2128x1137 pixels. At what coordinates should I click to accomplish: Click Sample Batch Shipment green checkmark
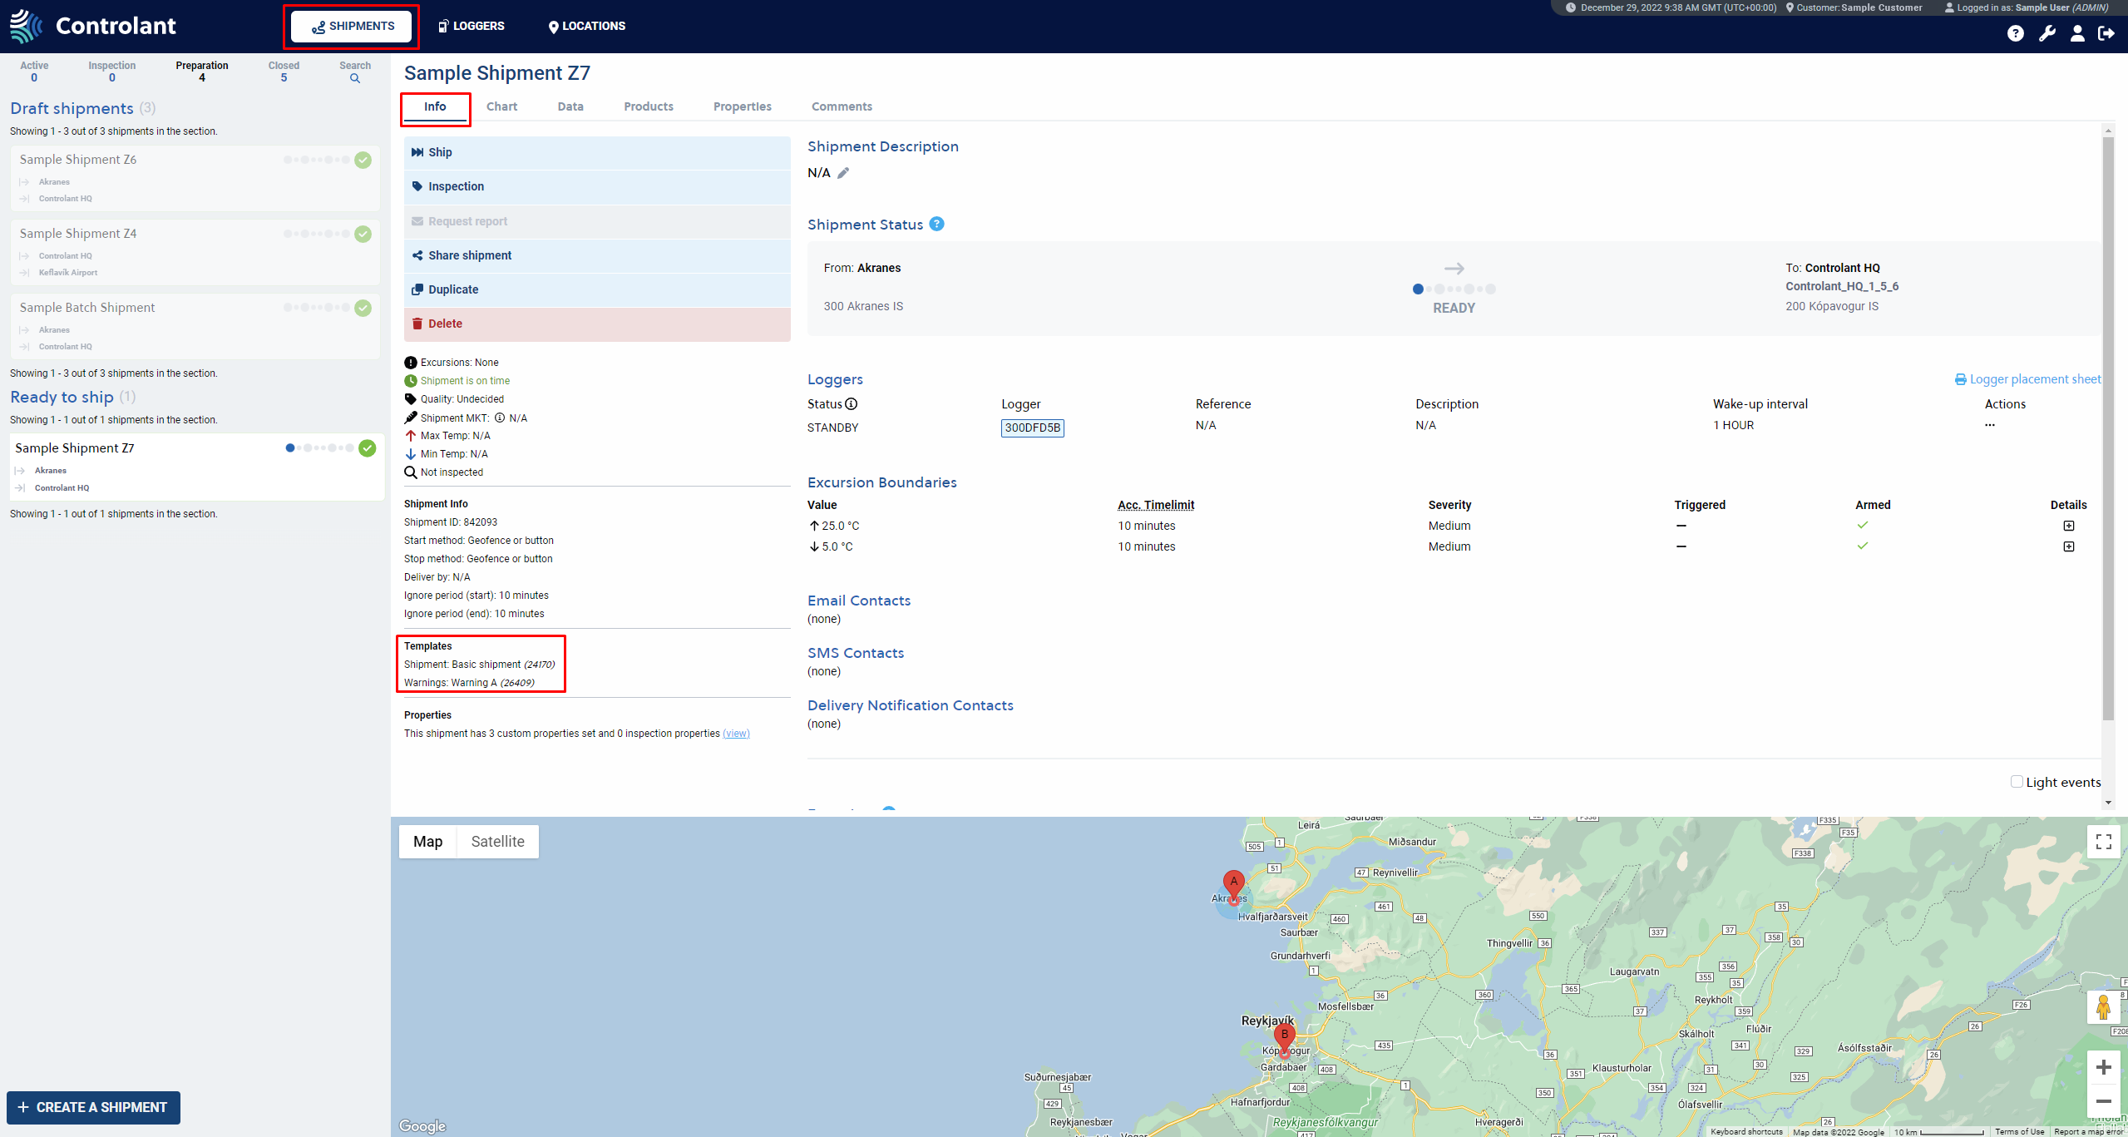[363, 308]
